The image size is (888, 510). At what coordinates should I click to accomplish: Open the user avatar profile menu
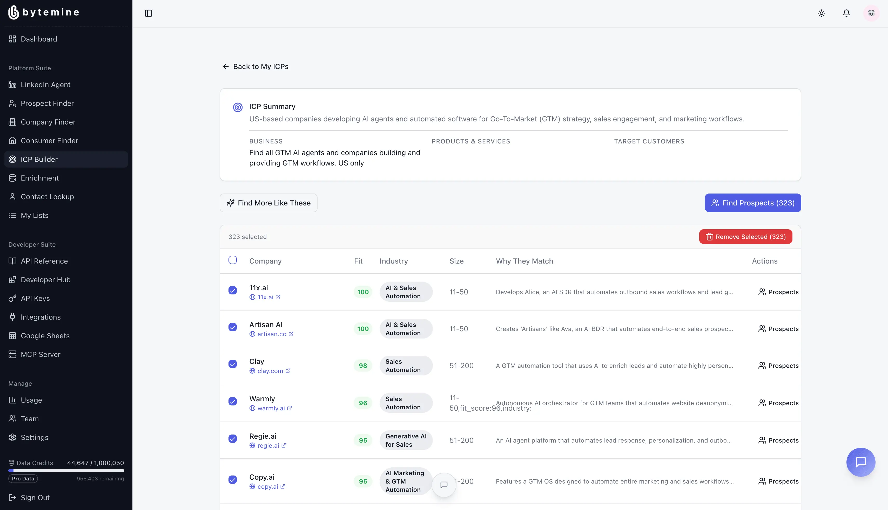point(871,13)
